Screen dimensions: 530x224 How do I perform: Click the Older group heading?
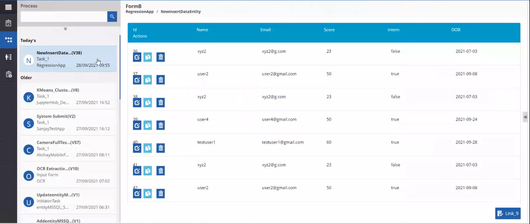(26, 78)
